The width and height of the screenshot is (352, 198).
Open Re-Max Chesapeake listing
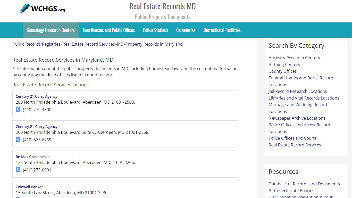coord(32,157)
